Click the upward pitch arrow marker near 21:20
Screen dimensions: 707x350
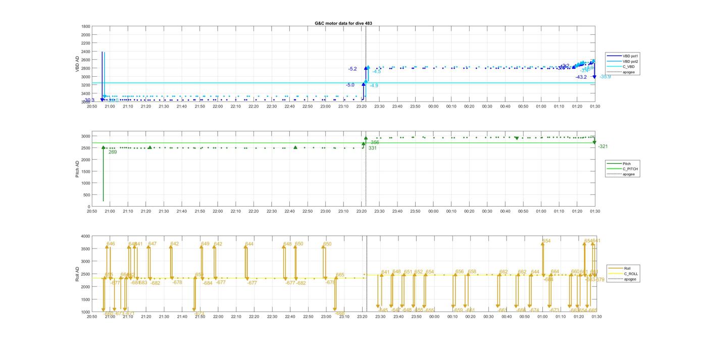[150, 147]
